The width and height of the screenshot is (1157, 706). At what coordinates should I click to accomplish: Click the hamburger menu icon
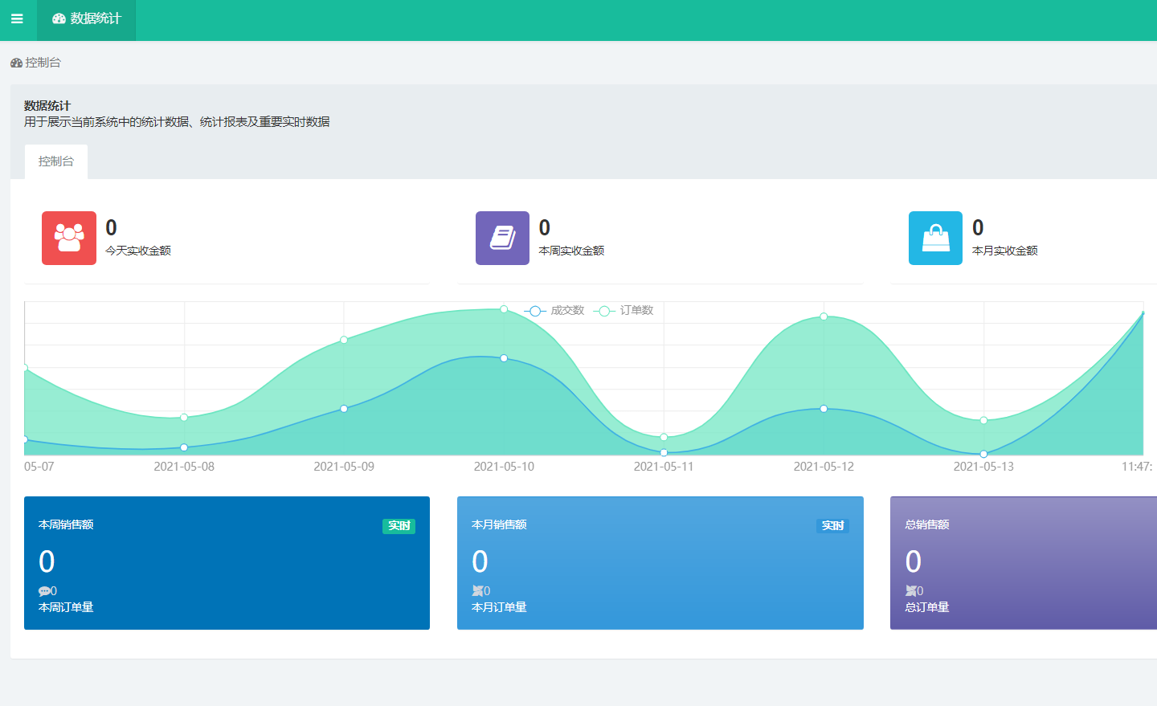[x=17, y=19]
